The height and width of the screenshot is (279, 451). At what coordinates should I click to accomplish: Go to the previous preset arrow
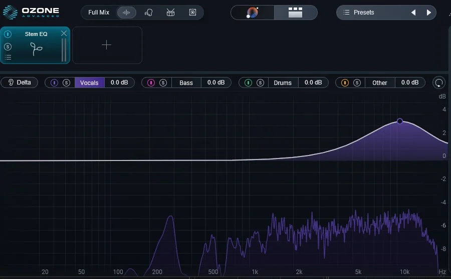pyautogui.click(x=413, y=12)
